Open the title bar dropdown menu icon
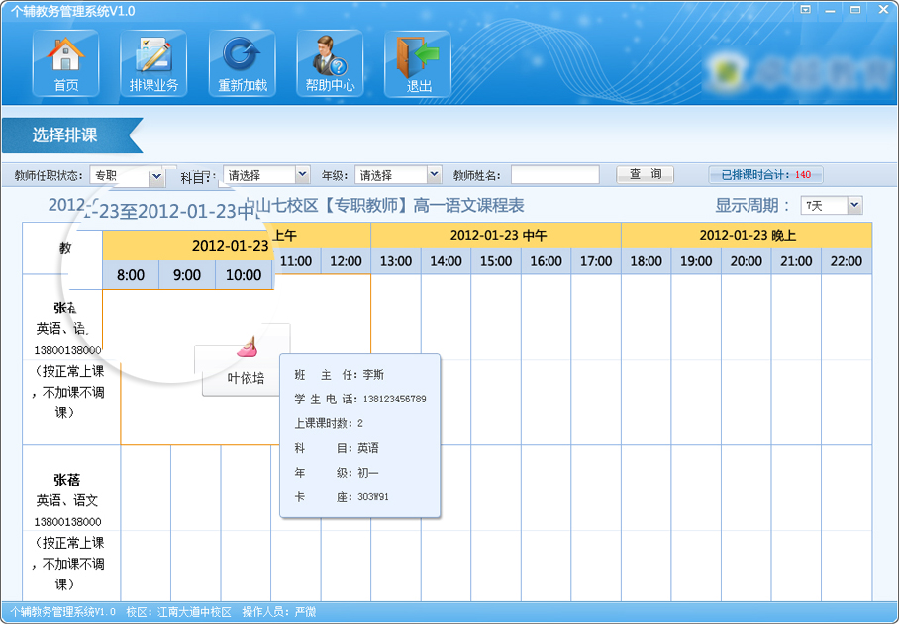 806,11
